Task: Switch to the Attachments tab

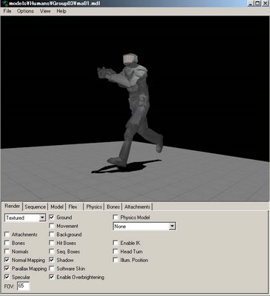Action: pyautogui.click(x=137, y=207)
